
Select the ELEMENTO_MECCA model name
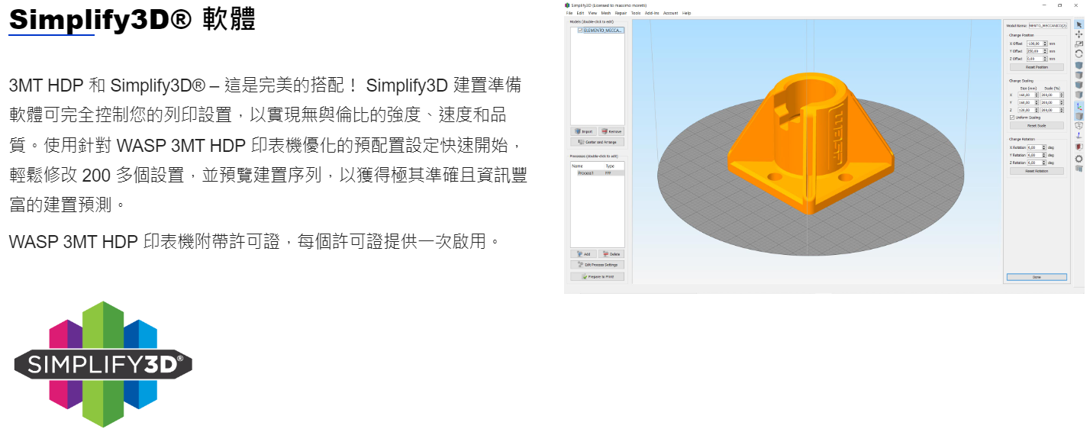[603, 31]
